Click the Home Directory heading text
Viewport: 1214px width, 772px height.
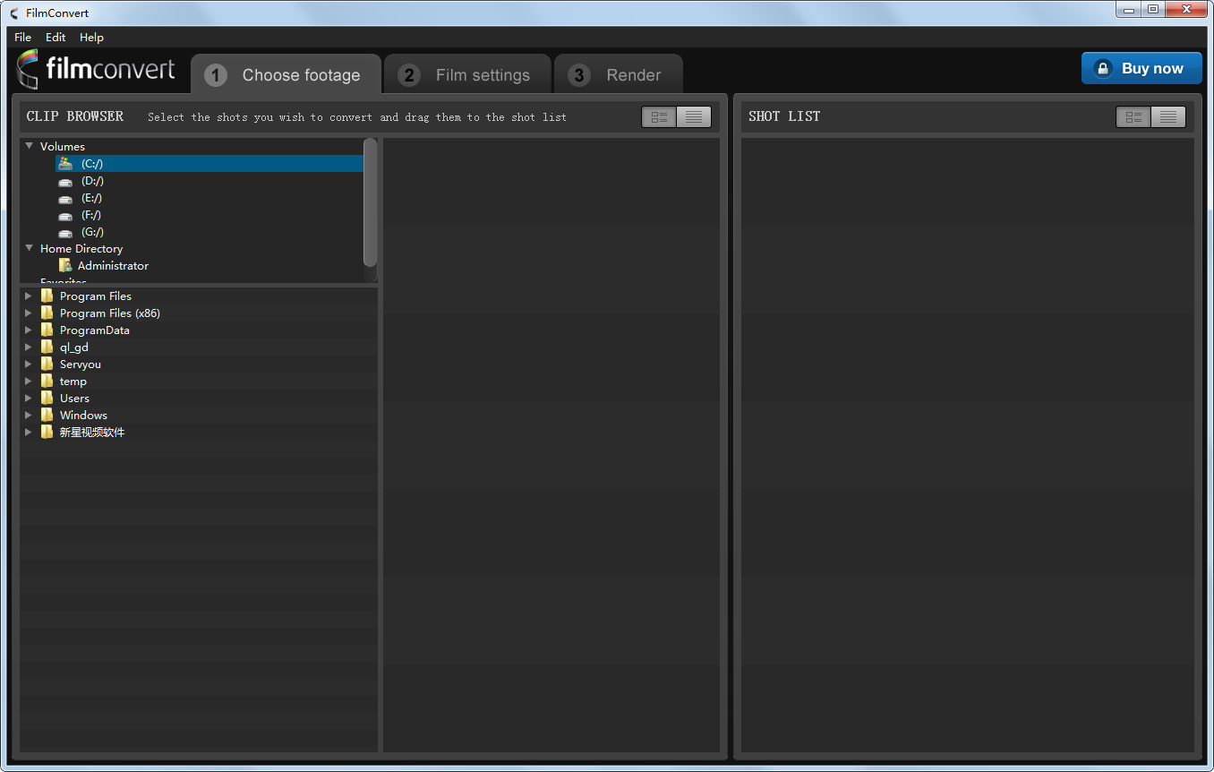tap(81, 249)
